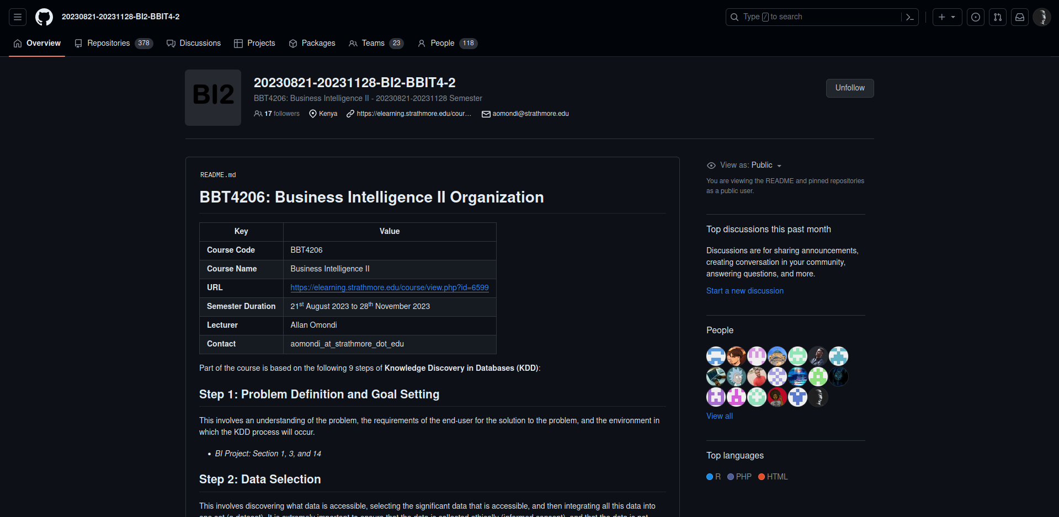Open the Issues icon in header
This screenshot has height=517, width=1059.
coord(976,17)
